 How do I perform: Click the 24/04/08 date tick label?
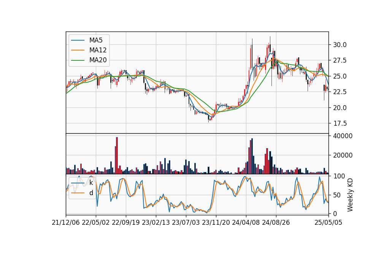246,223
